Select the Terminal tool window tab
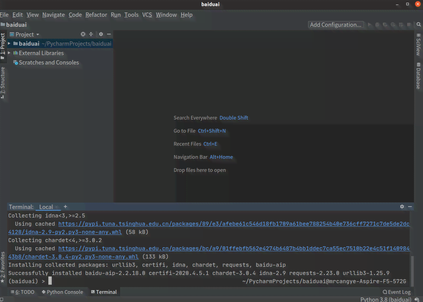Screen dimensions: 423x302 click(104, 292)
